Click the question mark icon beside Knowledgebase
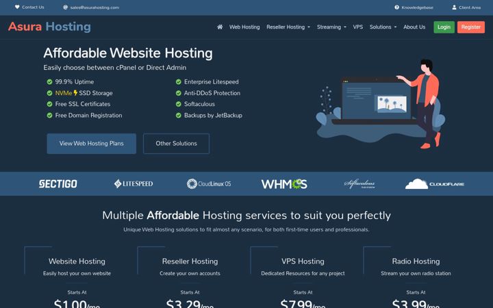The width and height of the screenshot is (493, 308). point(396,8)
